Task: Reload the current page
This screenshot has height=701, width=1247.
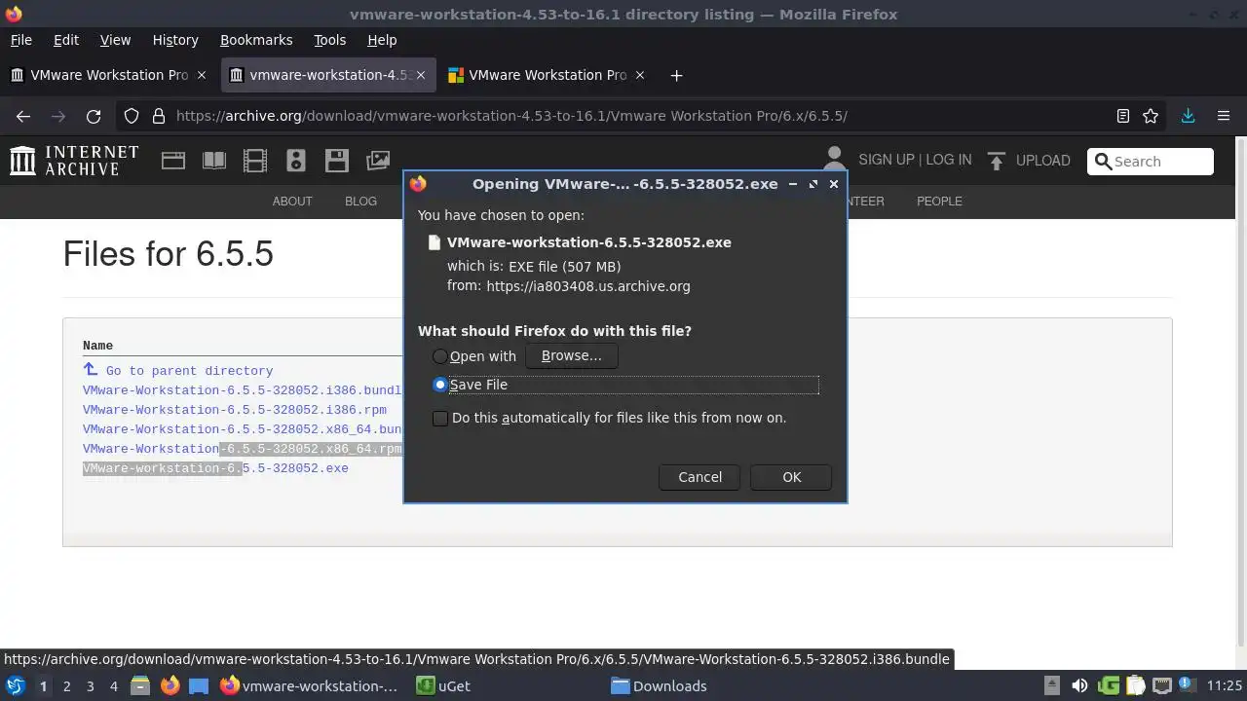Action: [x=94, y=116]
